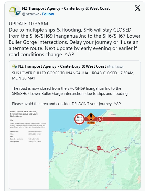Open the NZ Transport Agency account name

[x=66, y=8]
